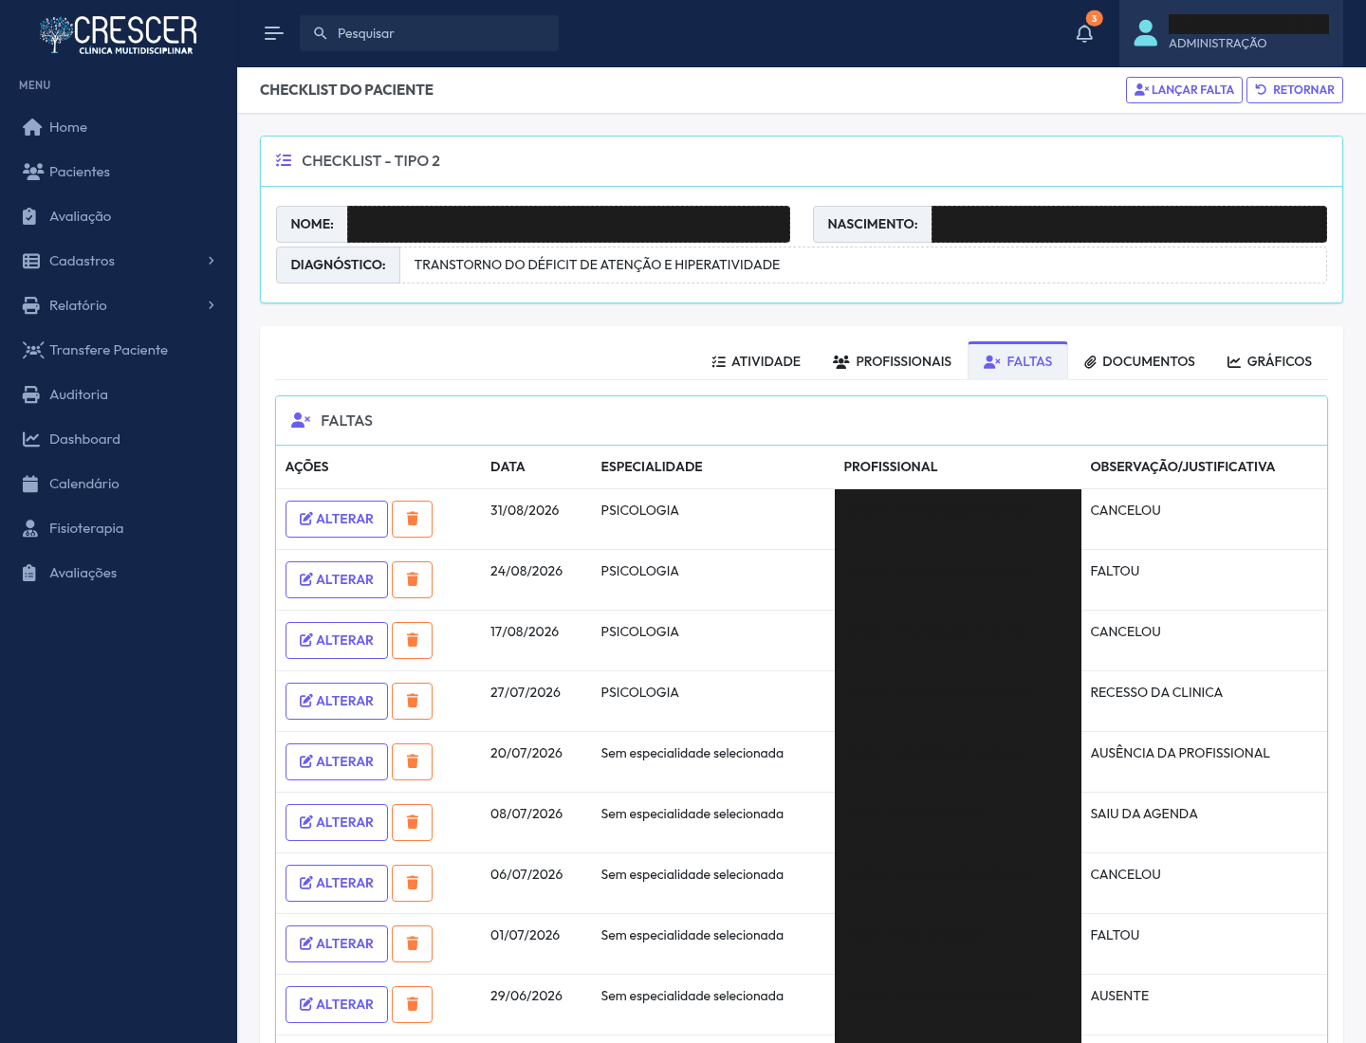Click the ADMINISTRAÇÃO role label
This screenshot has width=1366, height=1043.
point(1217,44)
